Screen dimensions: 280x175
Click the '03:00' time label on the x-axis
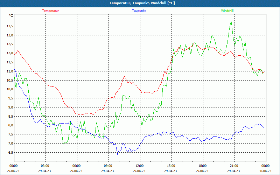(45, 166)
